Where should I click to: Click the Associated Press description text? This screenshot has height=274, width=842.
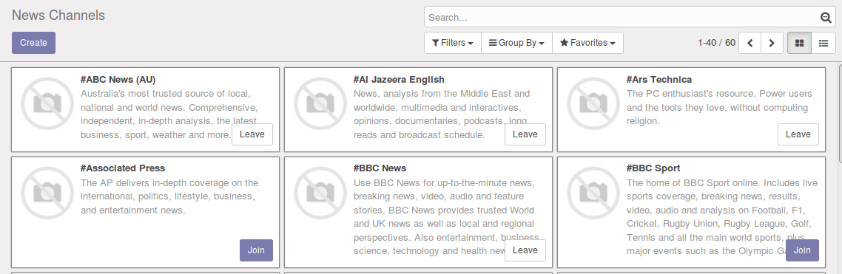pyautogui.click(x=169, y=196)
